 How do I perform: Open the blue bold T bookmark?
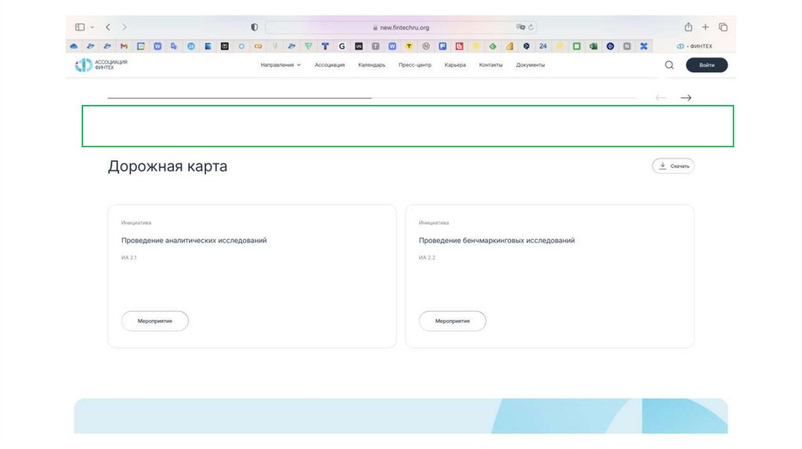coord(325,46)
